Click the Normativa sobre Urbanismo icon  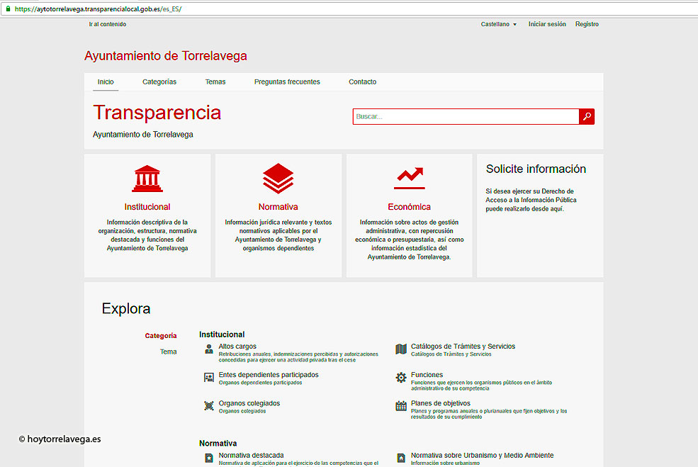point(401,458)
